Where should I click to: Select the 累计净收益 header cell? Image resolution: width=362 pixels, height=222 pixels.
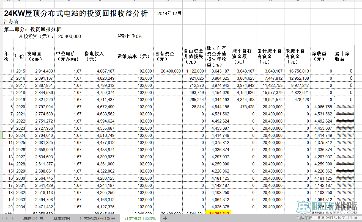coord(344,56)
